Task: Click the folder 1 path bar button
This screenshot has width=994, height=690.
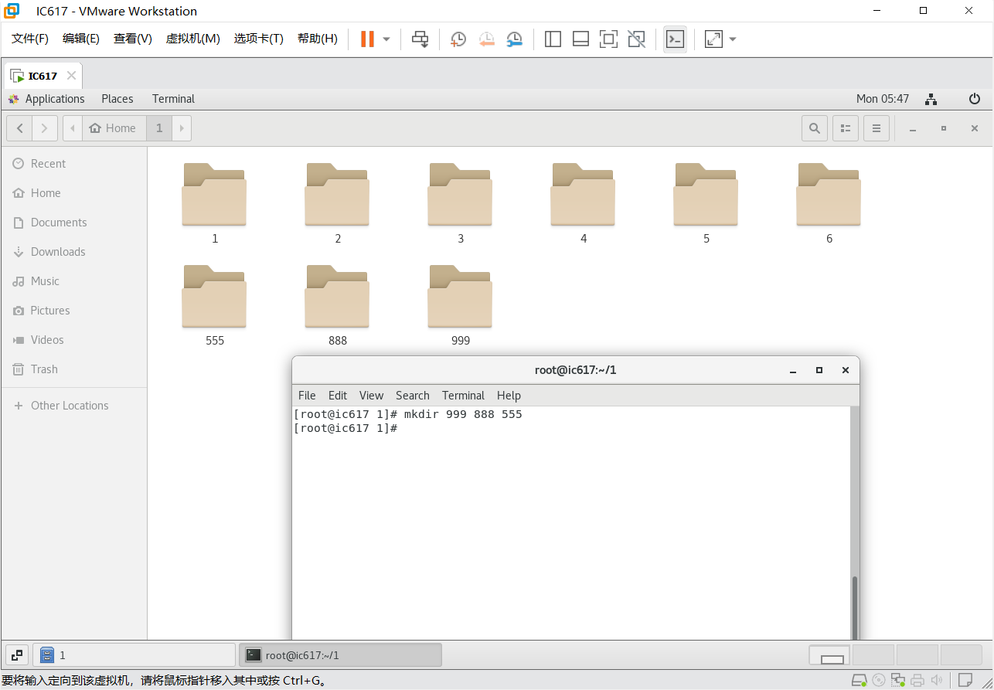Action: [159, 128]
